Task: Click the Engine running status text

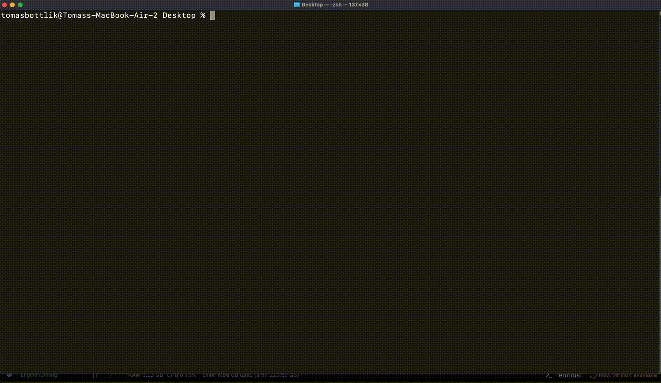Action: (x=39, y=375)
